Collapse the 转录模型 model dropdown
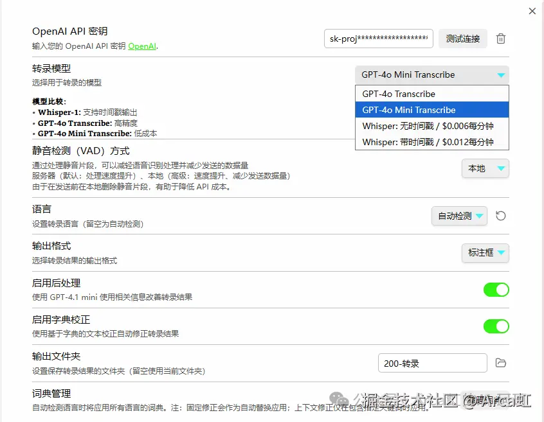The width and height of the screenshot is (544, 422). tap(432, 75)
